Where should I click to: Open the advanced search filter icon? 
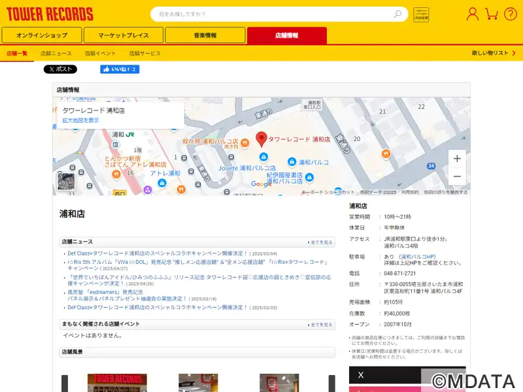click(x=421, y=14)
